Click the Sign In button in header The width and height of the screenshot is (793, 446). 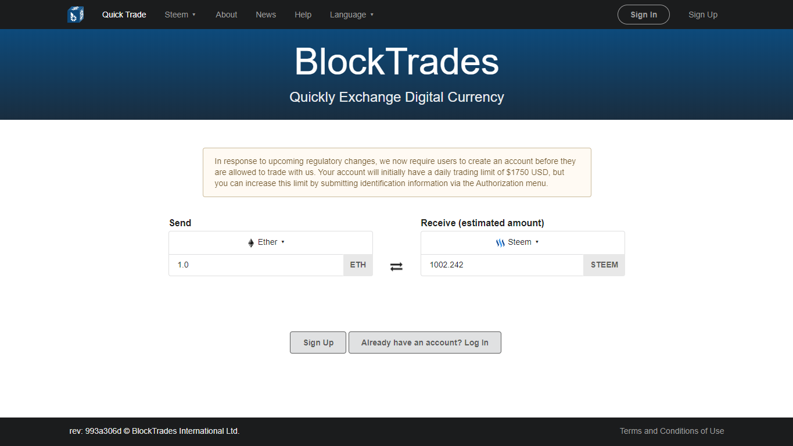(x=644, y=15)
